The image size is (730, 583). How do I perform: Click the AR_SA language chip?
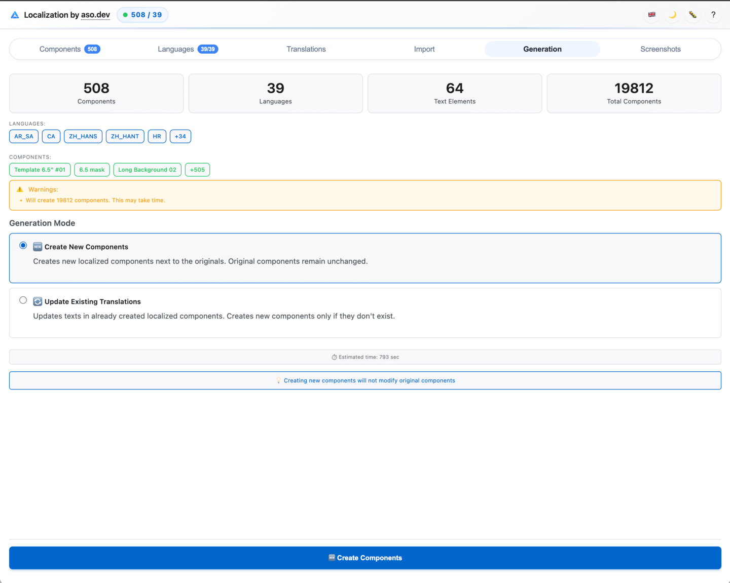coord(24,136)
